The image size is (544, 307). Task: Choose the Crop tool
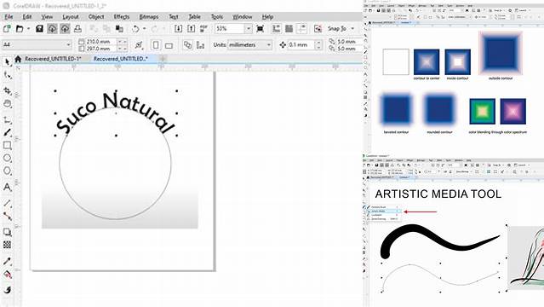[7, 90]
